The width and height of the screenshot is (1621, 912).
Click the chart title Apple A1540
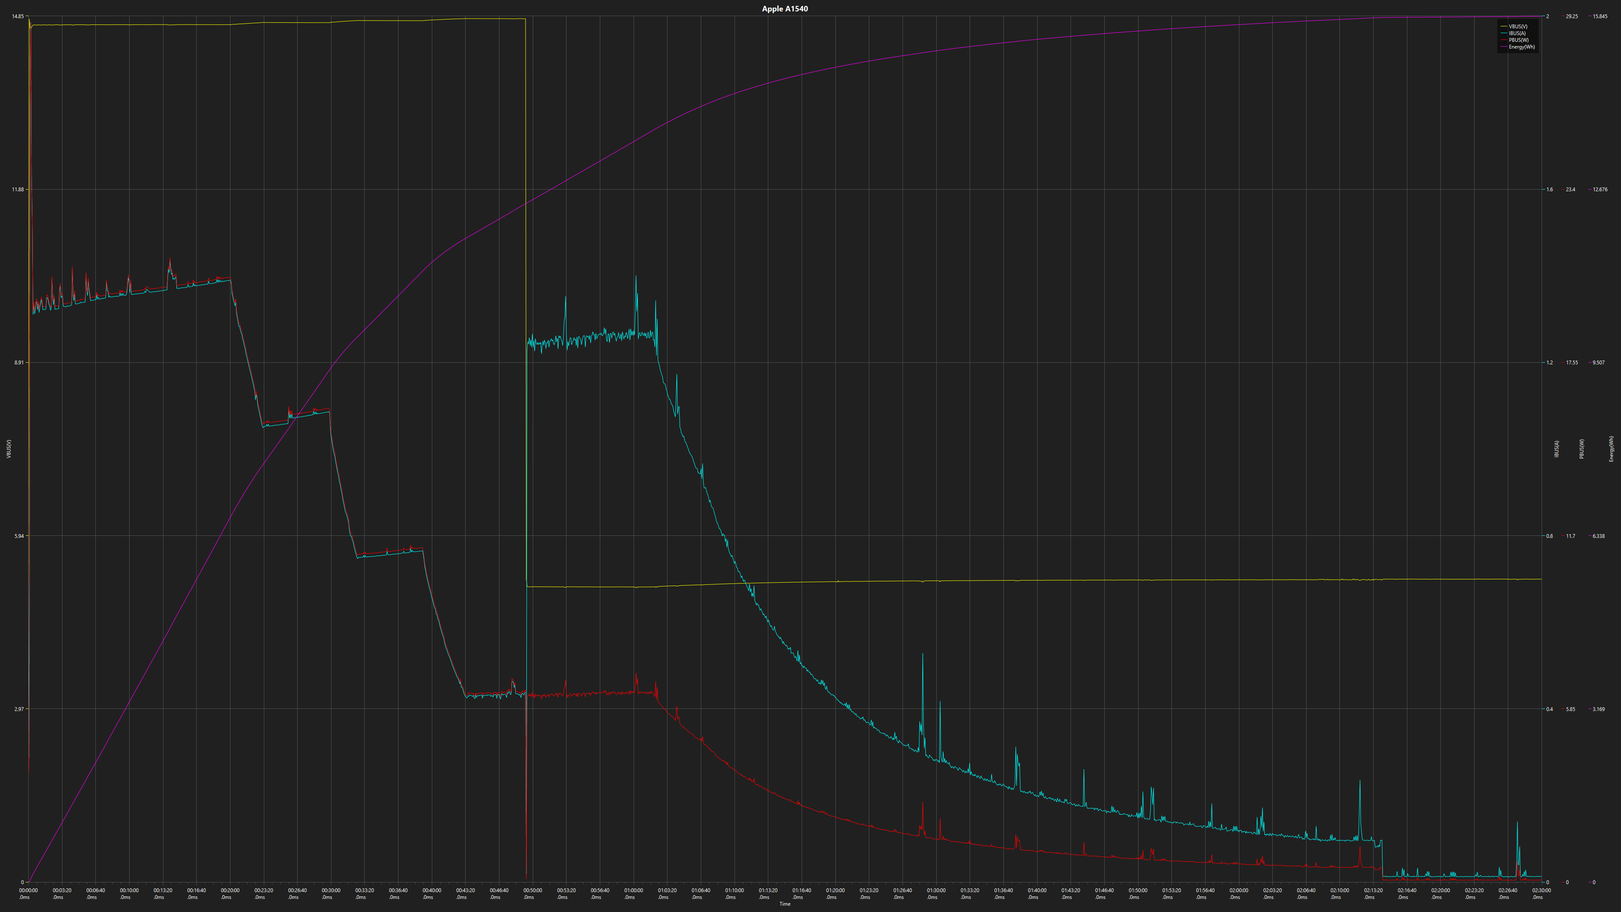785,9
